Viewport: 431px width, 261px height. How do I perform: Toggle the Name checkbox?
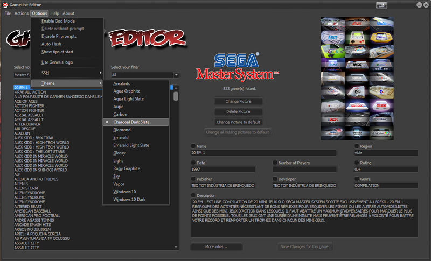tap(193, 146)
